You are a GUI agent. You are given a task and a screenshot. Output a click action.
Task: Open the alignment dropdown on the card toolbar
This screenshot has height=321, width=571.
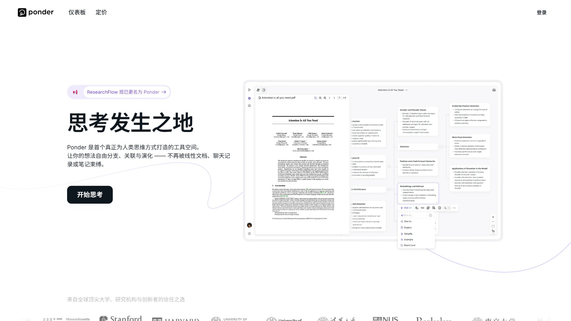click(449, 208)
